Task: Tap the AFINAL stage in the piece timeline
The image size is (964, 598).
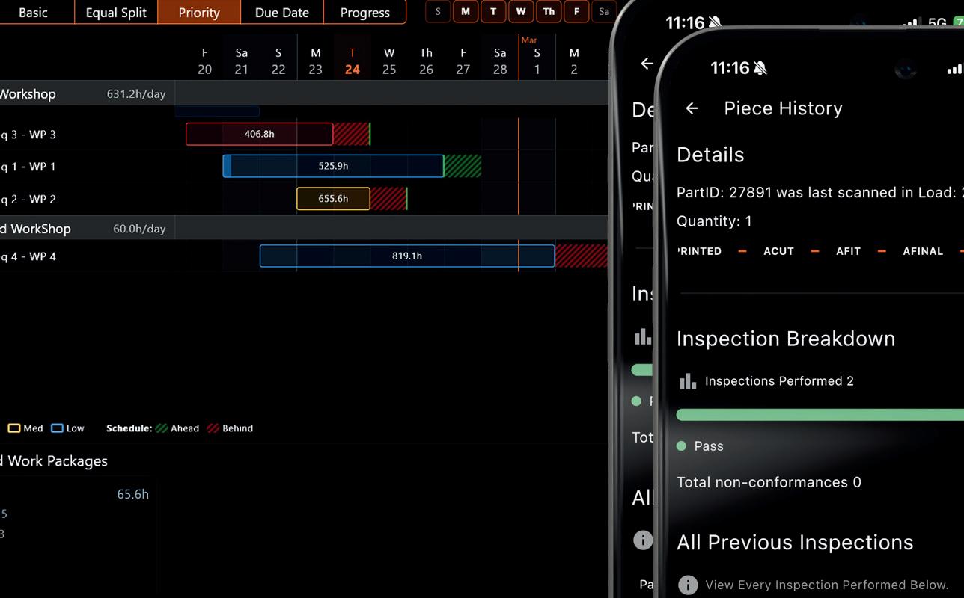Action: (x=923, y=251)
